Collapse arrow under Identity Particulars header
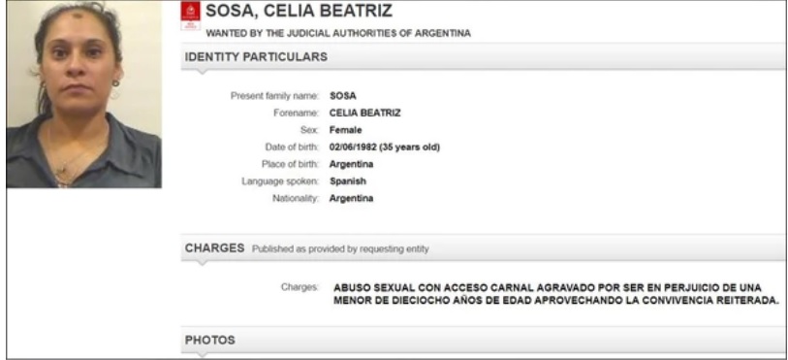The height and width of the screenshot is (360, 788). click(202, 72)
